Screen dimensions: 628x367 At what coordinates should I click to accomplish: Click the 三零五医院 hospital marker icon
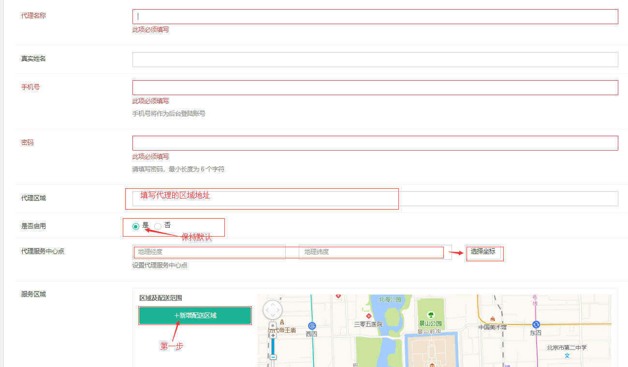368,316
